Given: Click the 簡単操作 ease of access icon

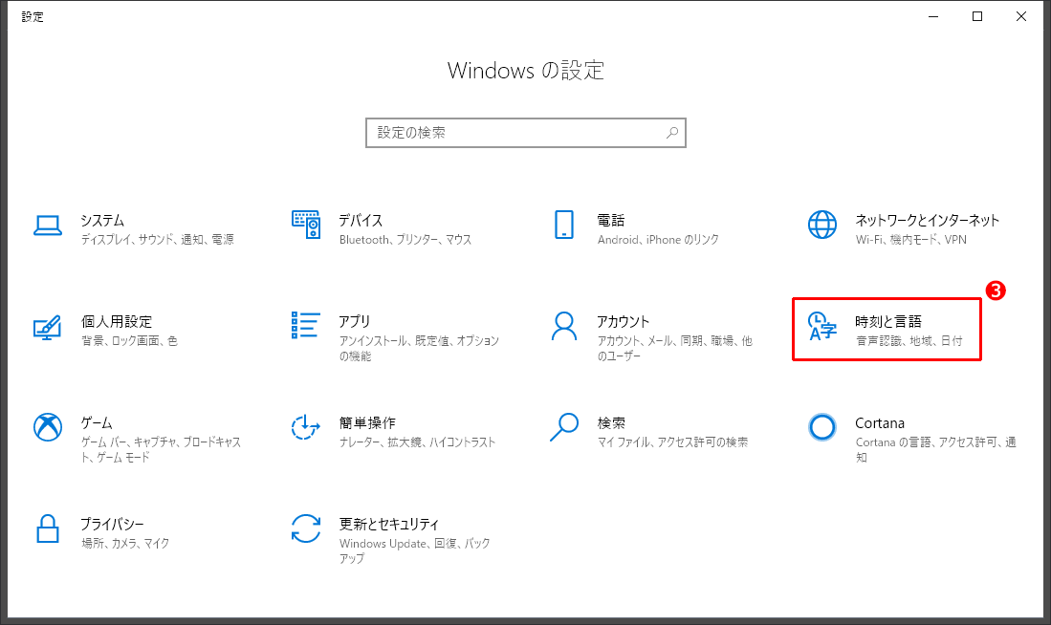Looking at the screenshot, I should tap(306, 427).
